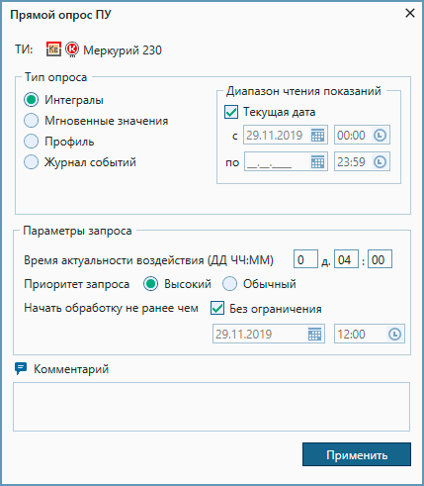Click the 12:00 processing time field
Image resolution: width=424 pixels, height=486 pixels.
click(370, 334)
